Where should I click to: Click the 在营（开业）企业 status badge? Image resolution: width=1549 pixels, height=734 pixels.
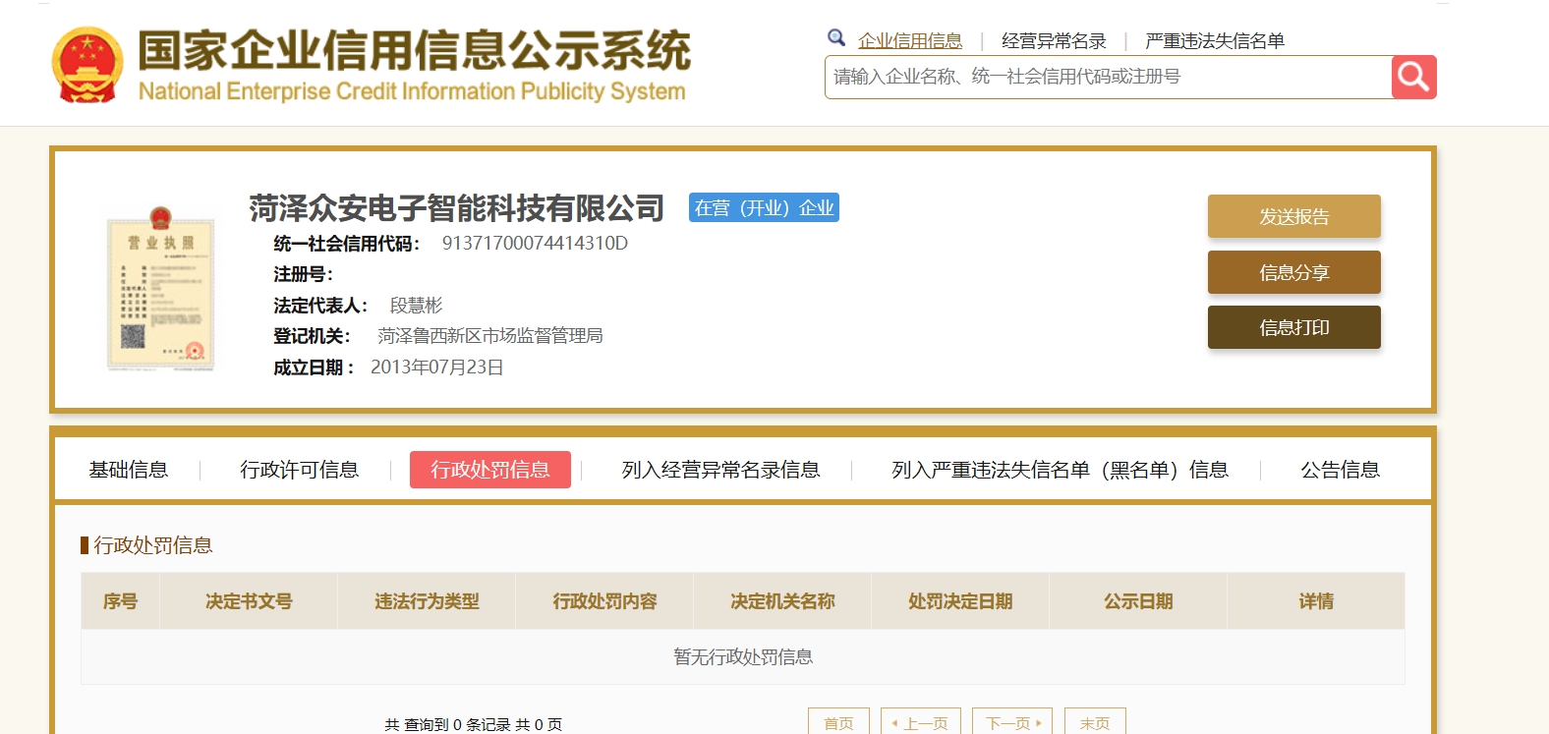click(764, 207)
